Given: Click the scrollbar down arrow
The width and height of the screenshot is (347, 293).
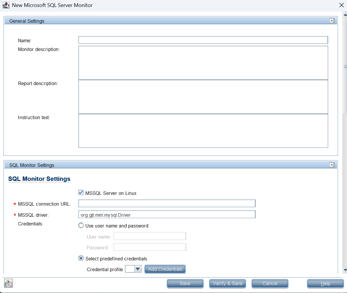Looking at the screenshot, I should tap(345, 270).
